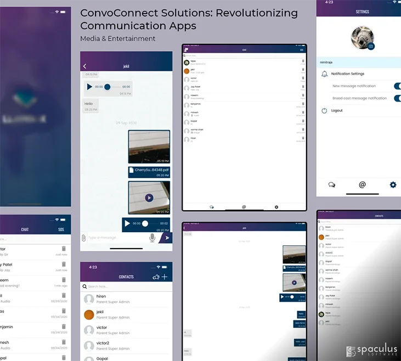
Task: Delete the Patel chat in phone chat list
Action: (64, 264)
